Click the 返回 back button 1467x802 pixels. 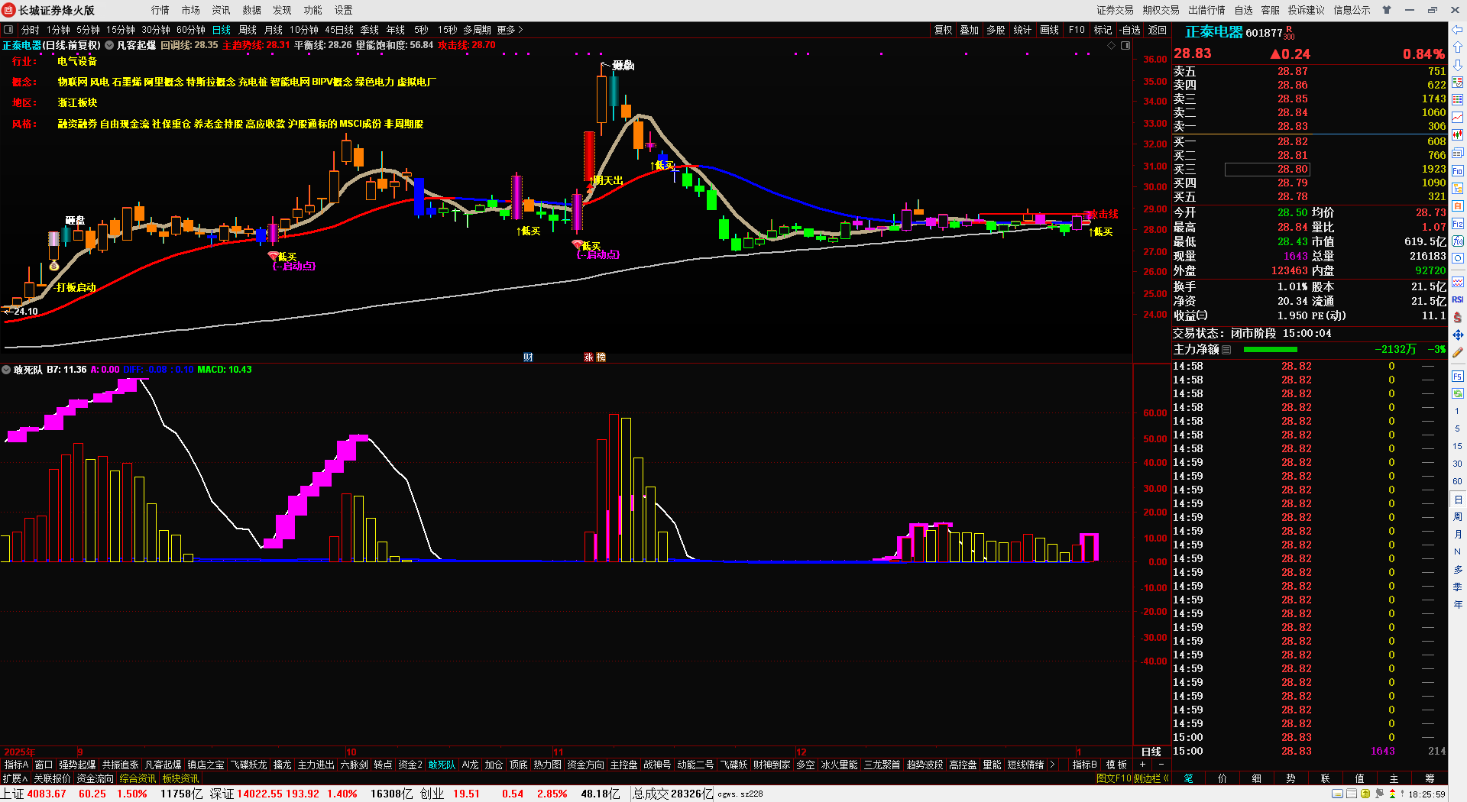pos(1158,30)
